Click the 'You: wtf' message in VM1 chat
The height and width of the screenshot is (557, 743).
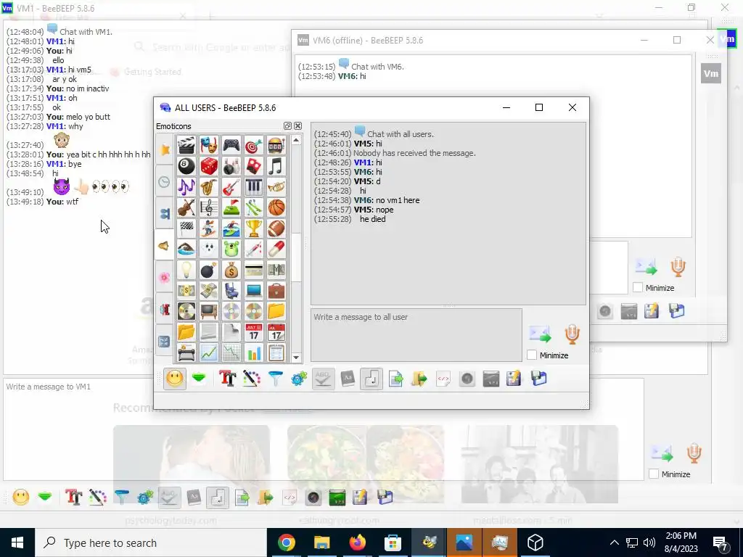(x=62, y=202)
